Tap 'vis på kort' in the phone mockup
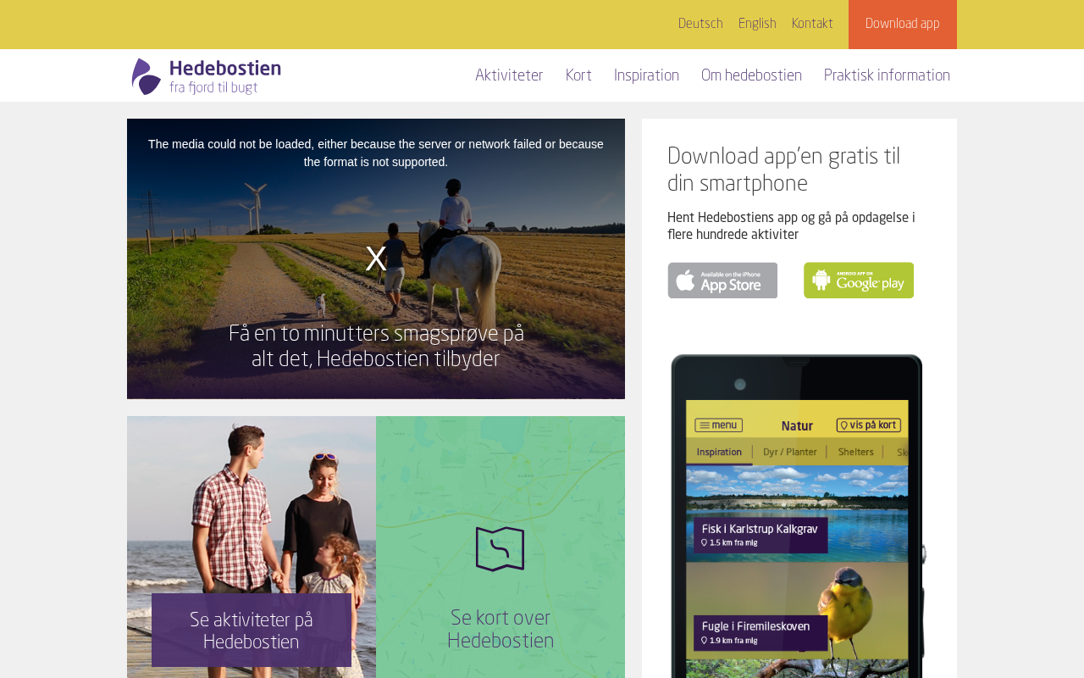The width and height of the screenshot is (1084, 678). [868, 425]
